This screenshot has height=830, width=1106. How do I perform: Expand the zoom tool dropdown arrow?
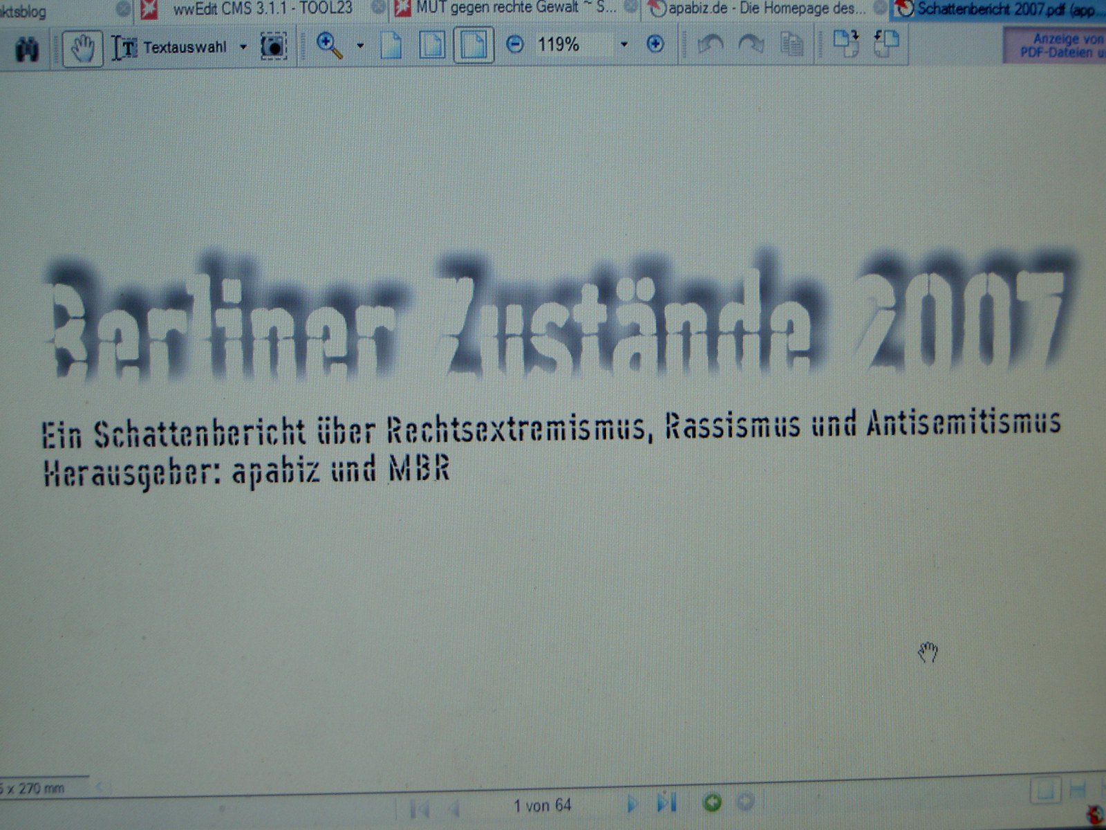click(360, 46)
